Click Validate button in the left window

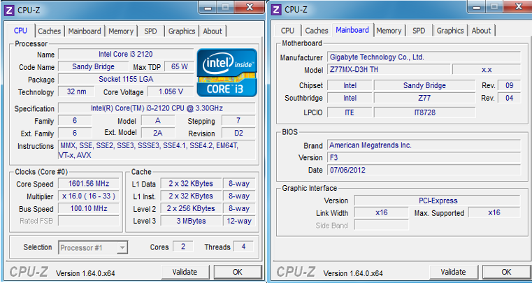coord(185,272)
